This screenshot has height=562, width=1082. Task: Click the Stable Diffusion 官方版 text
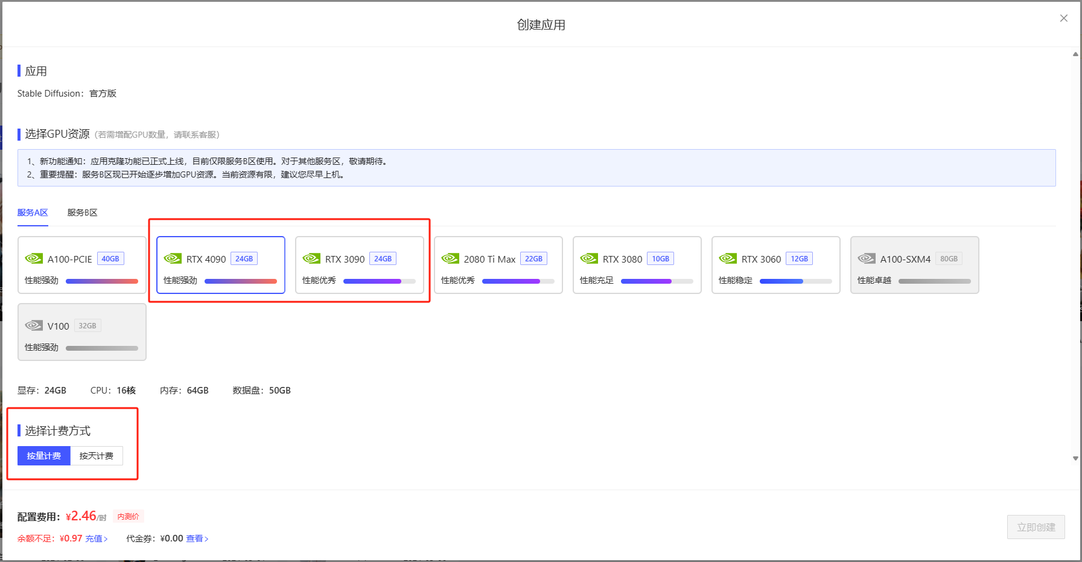[x=67, y=94]
